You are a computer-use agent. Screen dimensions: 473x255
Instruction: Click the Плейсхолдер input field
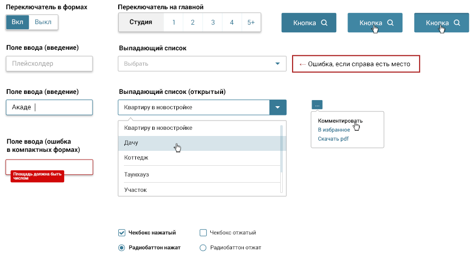point(49,64)
